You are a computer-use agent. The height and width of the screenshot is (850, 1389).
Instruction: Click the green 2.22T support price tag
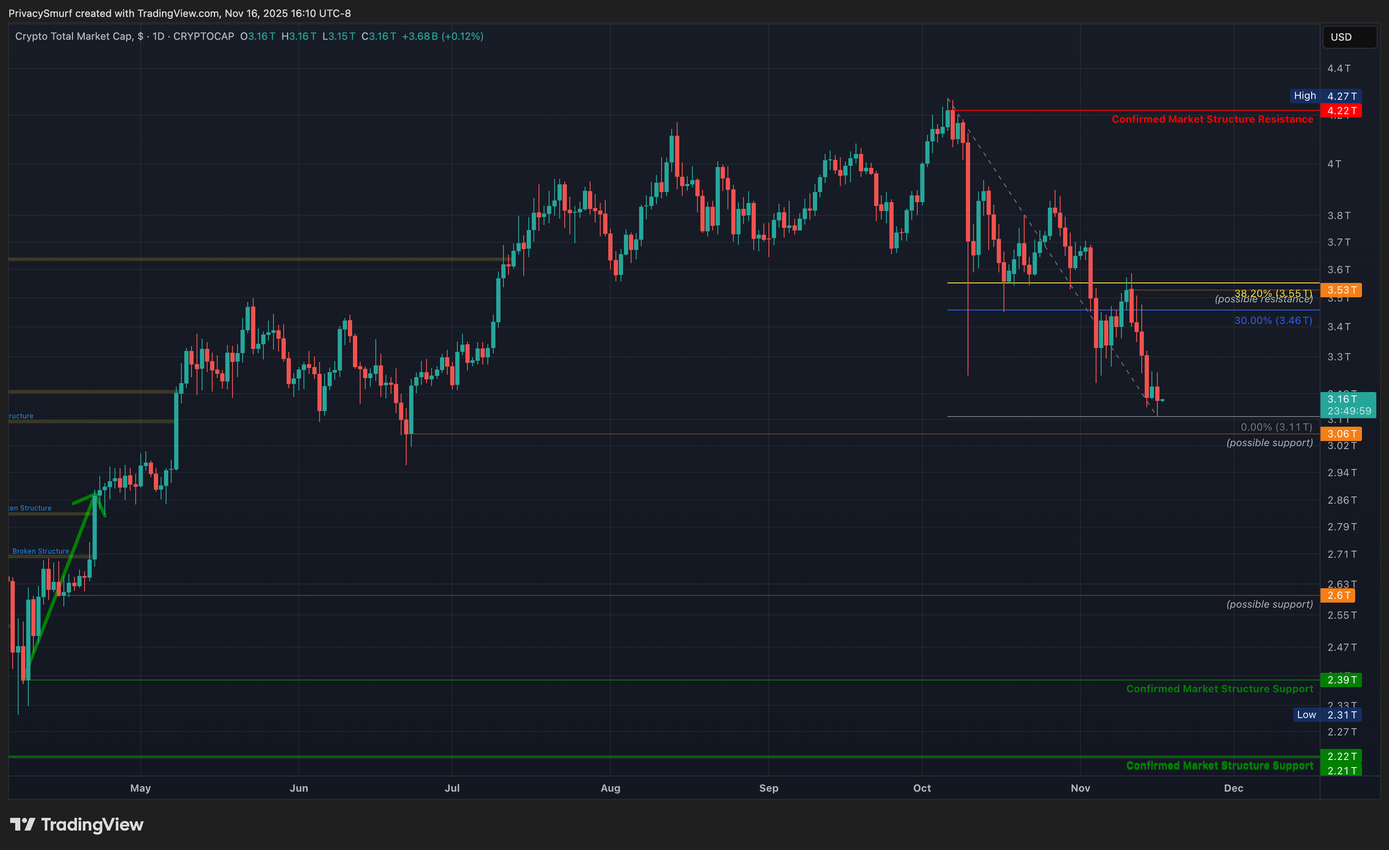[1341, 757]
